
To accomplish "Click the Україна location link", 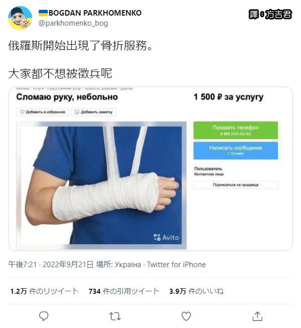I will point(128,265).
